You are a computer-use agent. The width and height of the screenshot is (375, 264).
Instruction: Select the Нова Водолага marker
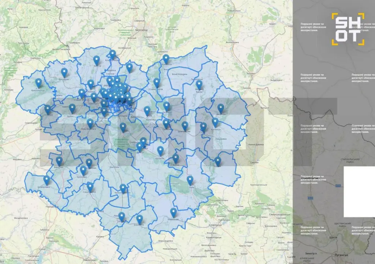(90, 123)
